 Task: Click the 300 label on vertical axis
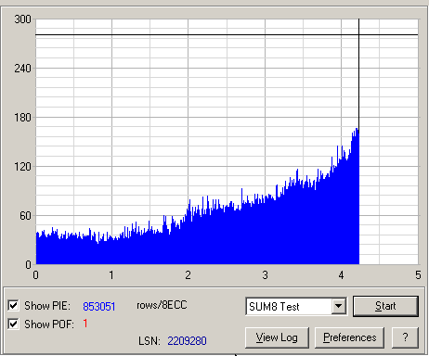22,19
